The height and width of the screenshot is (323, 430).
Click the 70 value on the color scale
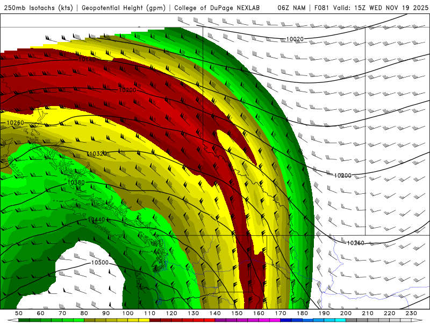(62, 313)
